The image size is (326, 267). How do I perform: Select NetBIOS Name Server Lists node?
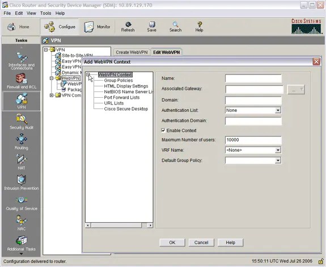(x=129, y=91)
